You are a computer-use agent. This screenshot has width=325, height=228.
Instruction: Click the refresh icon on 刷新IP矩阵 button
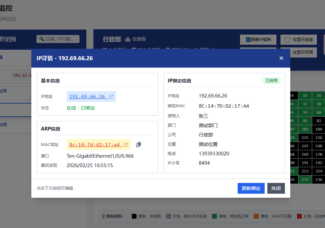[x=247, y=40]
